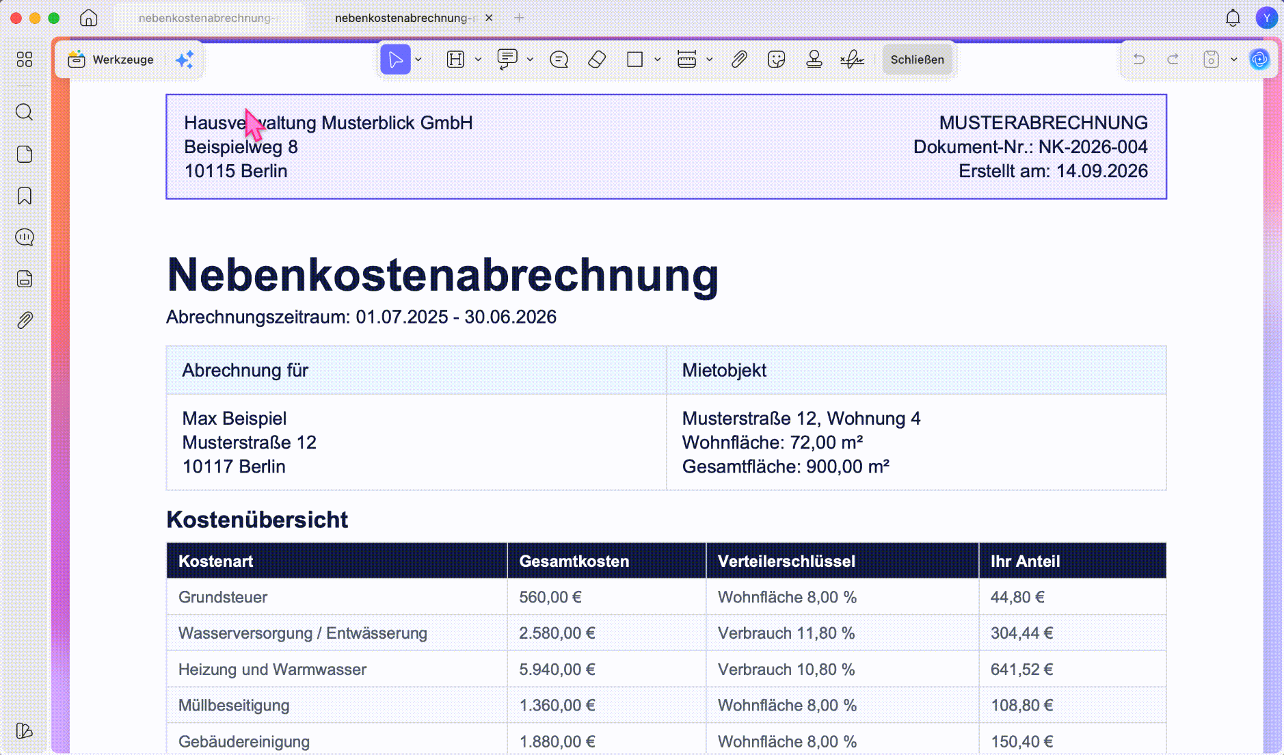The height and width of the screenshot is (755, 1284).
Task: Select the pointer selection tool
Action: (395, 59)
